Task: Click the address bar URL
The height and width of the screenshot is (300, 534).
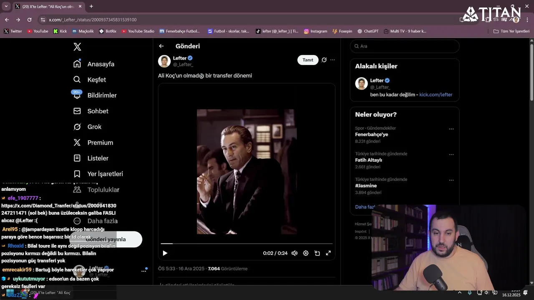Action: 93,20
